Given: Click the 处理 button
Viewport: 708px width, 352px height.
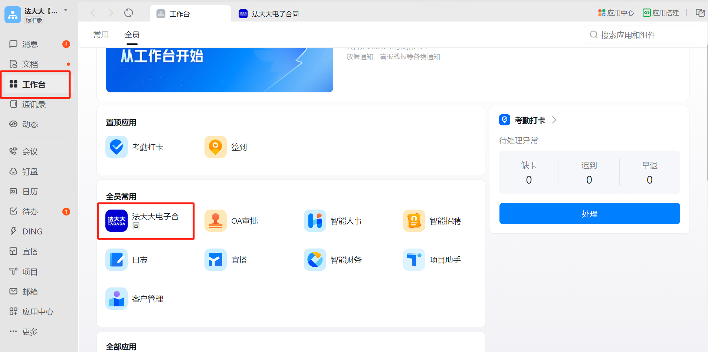Looking at the screenshot, I should 589,213.
